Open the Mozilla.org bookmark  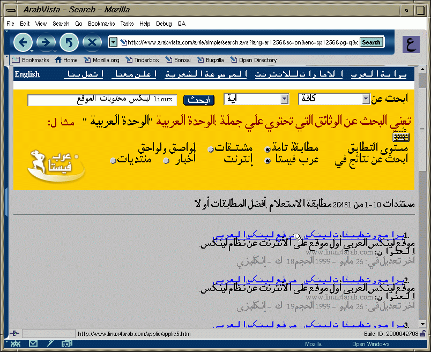coord(101,60)
